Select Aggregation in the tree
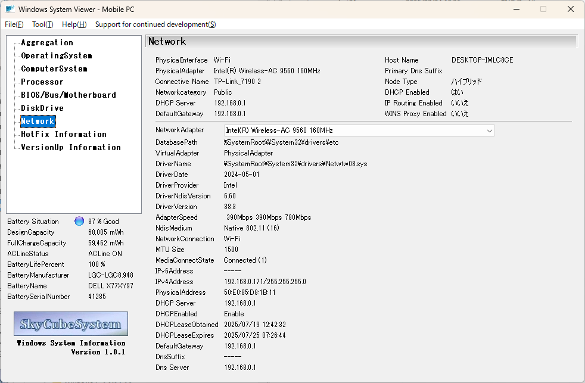585x383 pixels. [47, 42]
